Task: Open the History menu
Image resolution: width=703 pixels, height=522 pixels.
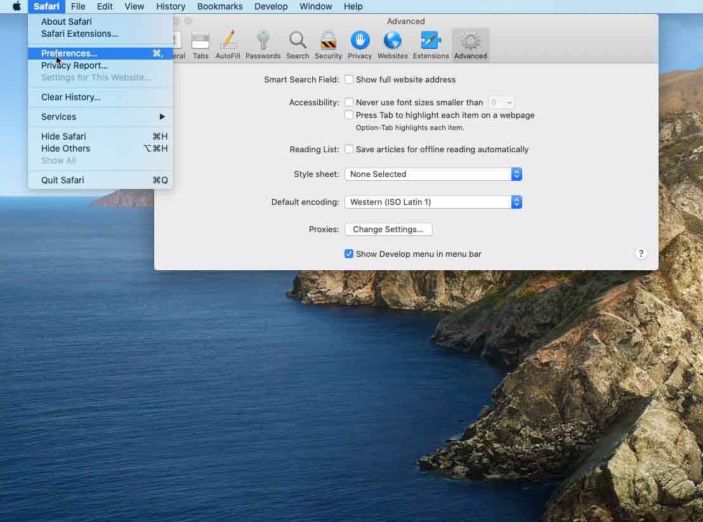Action: [171, 6]
